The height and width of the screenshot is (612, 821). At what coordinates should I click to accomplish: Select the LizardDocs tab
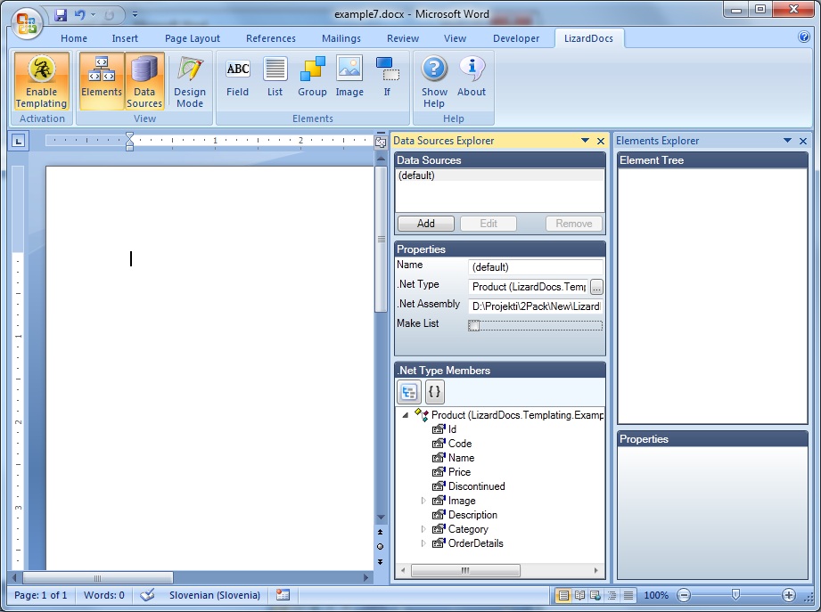588,38
